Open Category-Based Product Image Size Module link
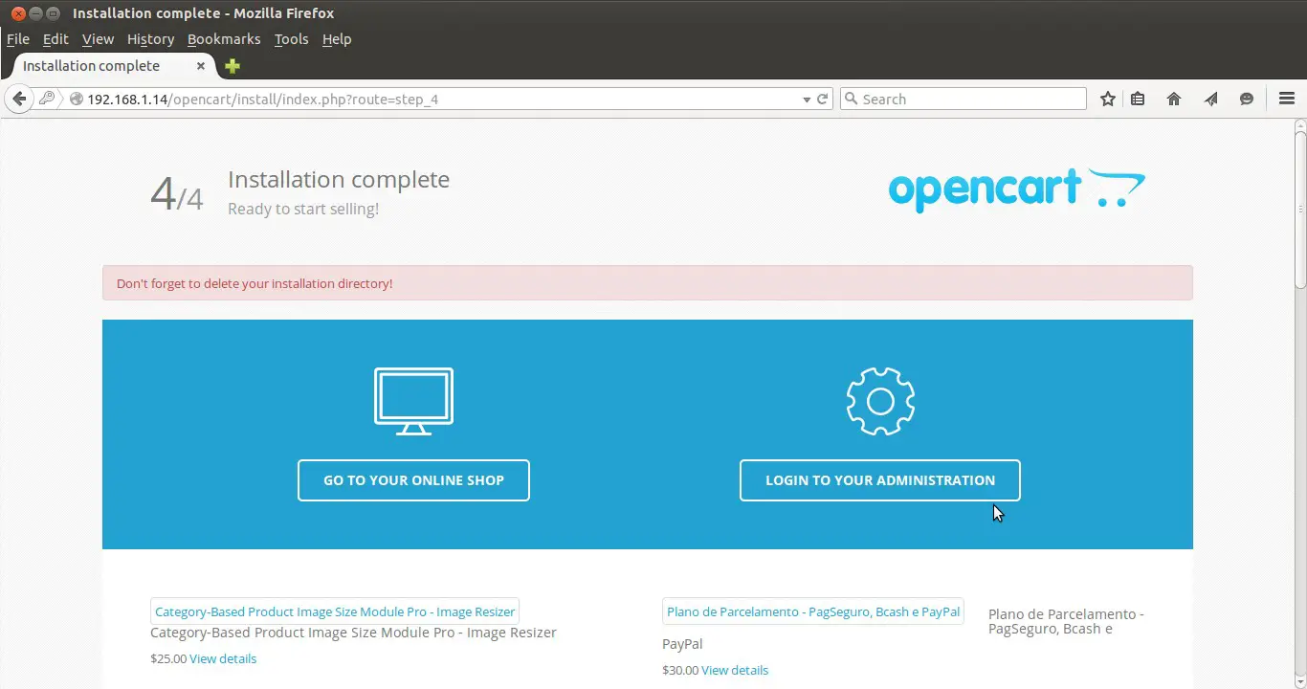The height and width of the screenshot is (689, 1307). [x=335, y=611]
